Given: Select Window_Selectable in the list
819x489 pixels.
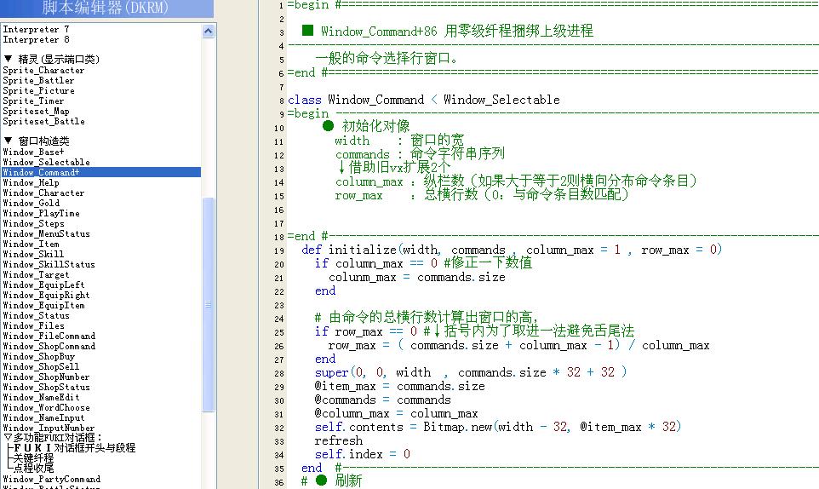Looking at the screenshot, I should pyautogui.click(x=46, y=162).
